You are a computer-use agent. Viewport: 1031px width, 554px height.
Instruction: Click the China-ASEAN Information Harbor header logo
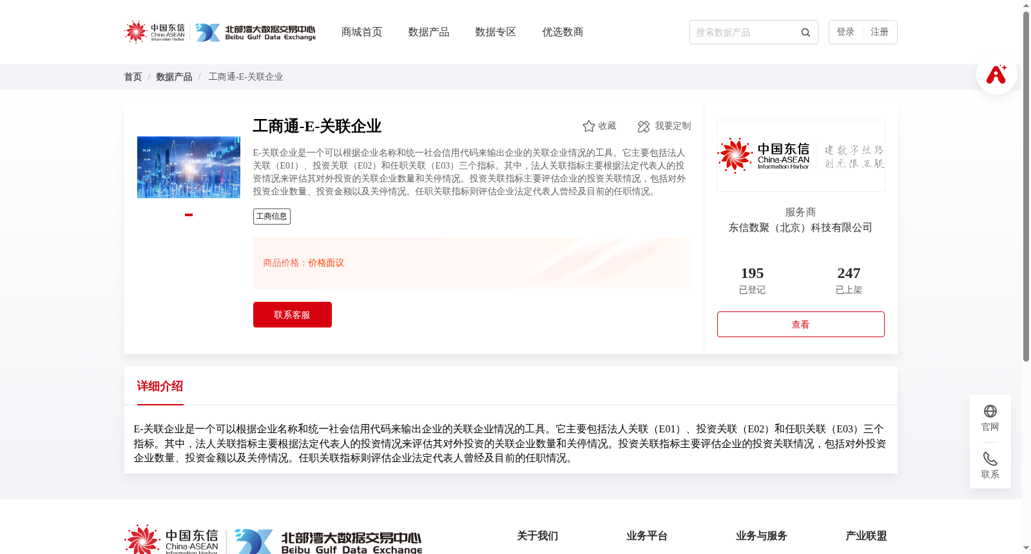coord(155,32)
